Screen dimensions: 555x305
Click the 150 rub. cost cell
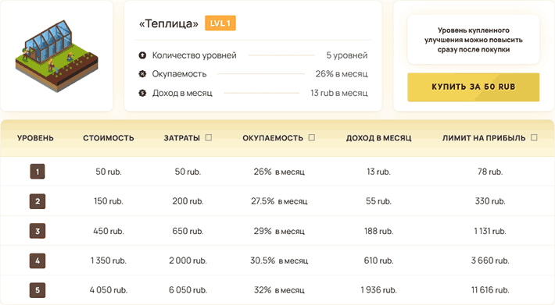tap(109, 201)
